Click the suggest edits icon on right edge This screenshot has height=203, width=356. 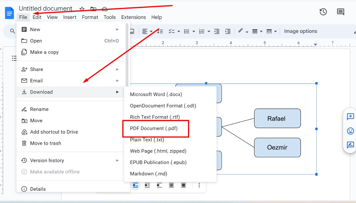tap(350, 145)
